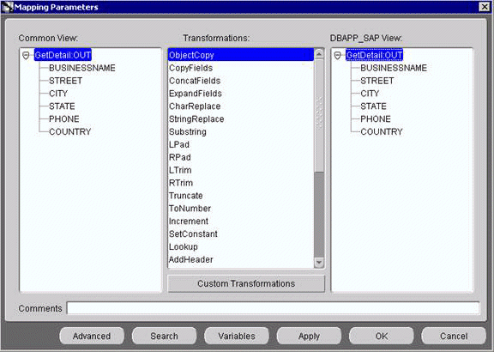494x352 pixels.
Task: Select COUNTRY in DBAPP_SAP View
Action: [x=382, y=132]
